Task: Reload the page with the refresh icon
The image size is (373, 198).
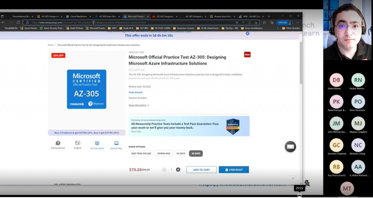Action: (18, 23)
